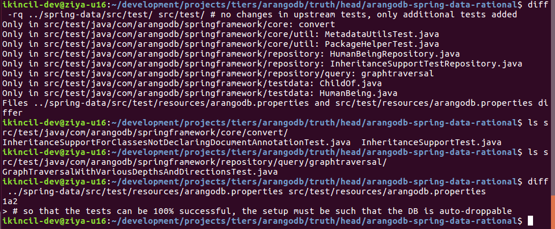Viewport: 555px width, 229px height.
Task: Click ChildOf.java in the testdata line
Action: (350, 83)
